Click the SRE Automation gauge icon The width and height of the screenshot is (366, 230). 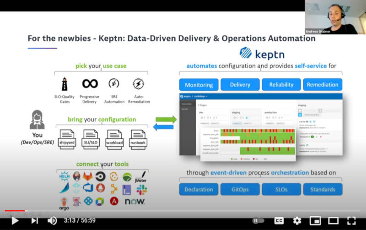(x=114, y=83)
